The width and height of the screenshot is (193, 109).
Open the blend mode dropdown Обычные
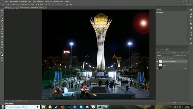click(165, 55)
